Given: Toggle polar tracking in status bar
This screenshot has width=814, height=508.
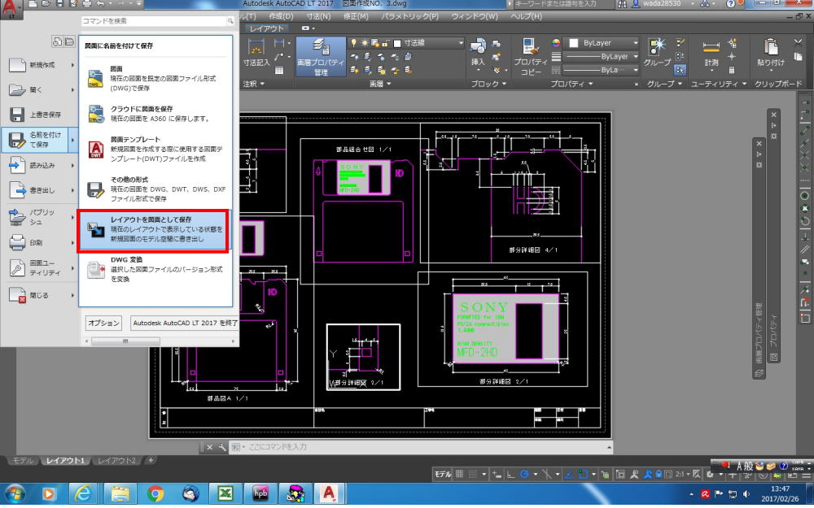Looking at the screenshot, I should pos(524,474).
